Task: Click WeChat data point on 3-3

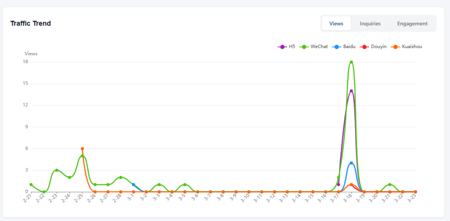Action: point(159,185)
